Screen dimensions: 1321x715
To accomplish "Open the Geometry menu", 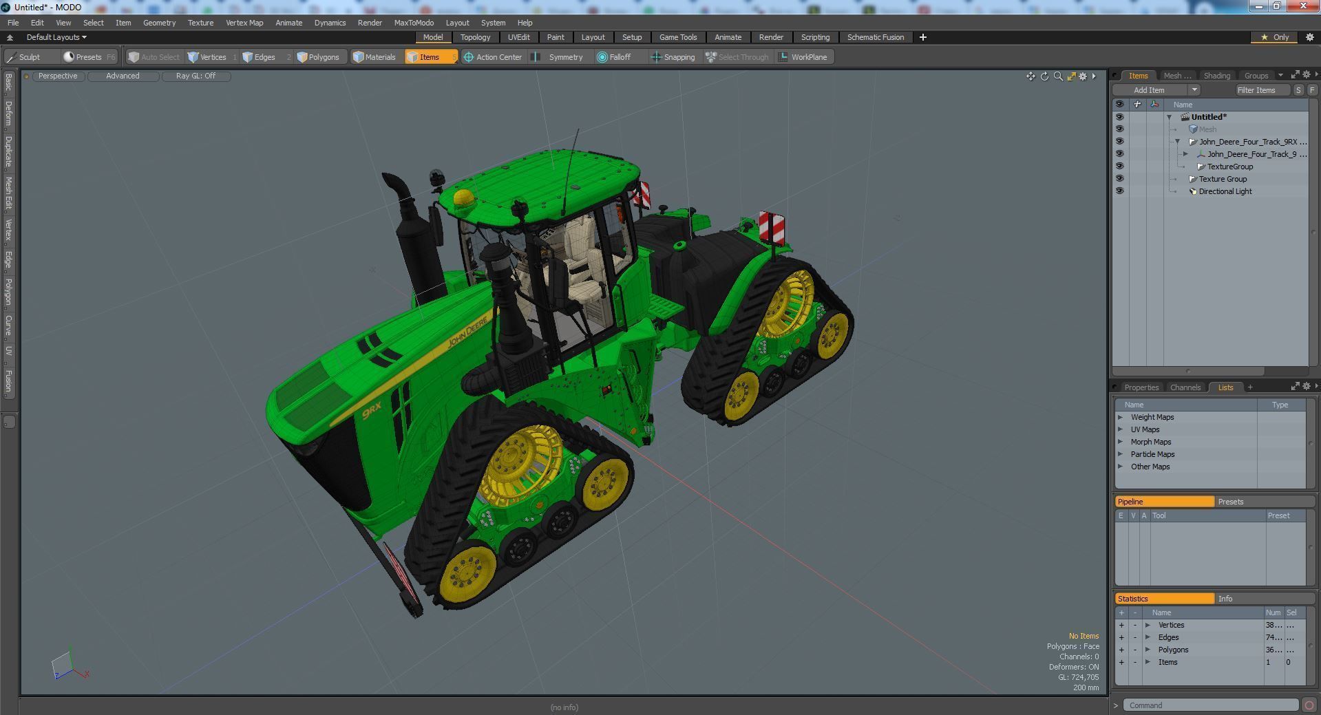I will point(159,23).
